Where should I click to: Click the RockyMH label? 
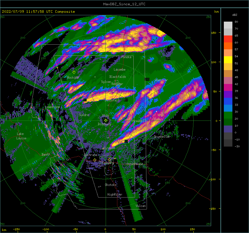[73, 78]
